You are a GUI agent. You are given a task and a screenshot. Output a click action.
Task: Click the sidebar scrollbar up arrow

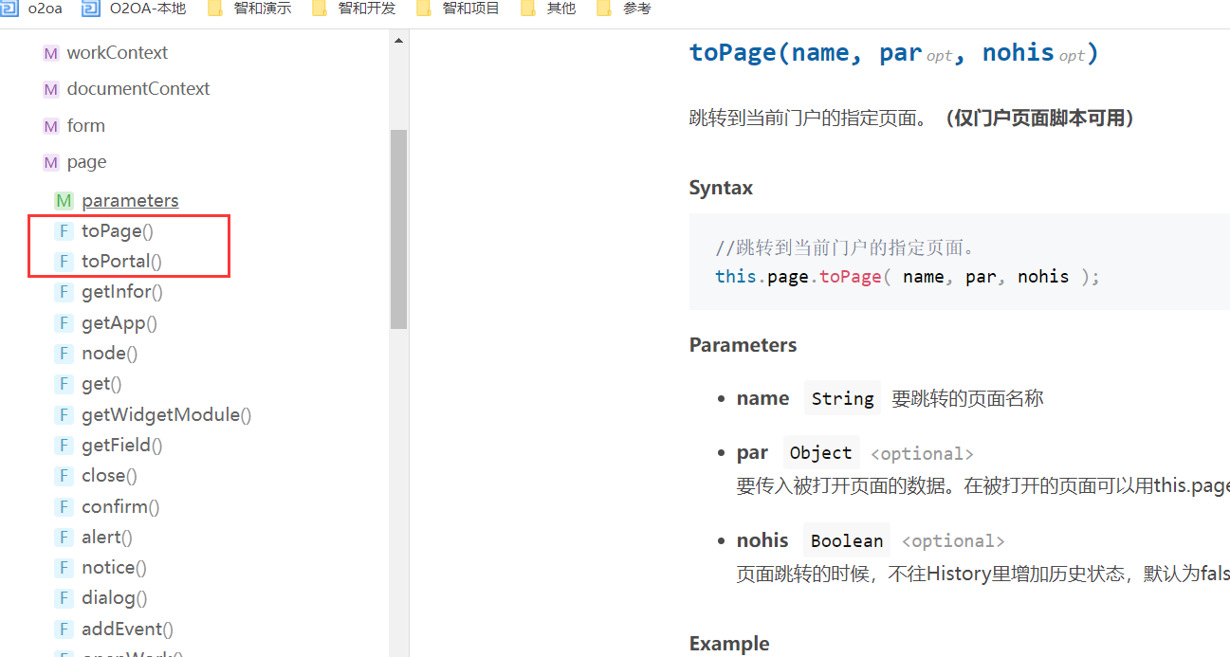coord(398,40)
